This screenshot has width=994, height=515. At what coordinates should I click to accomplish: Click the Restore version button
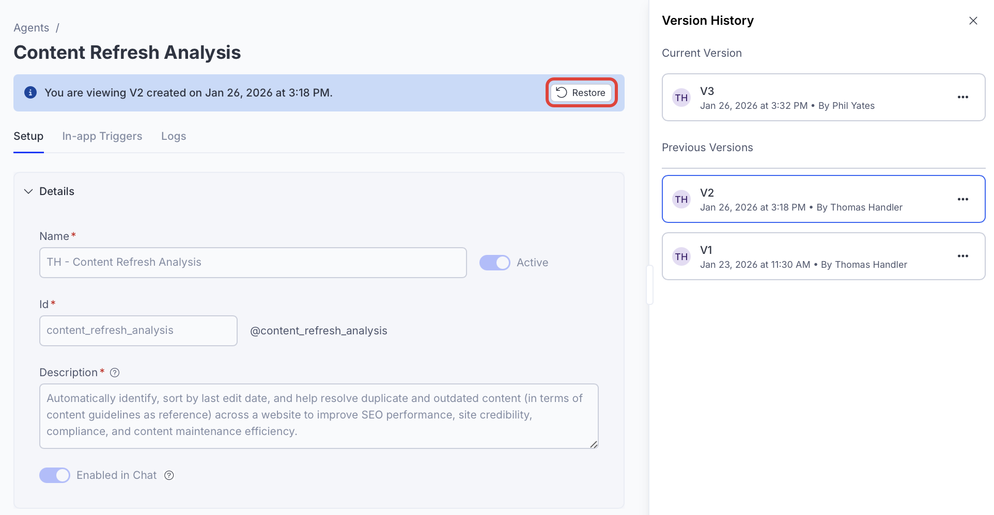point(581,93)
